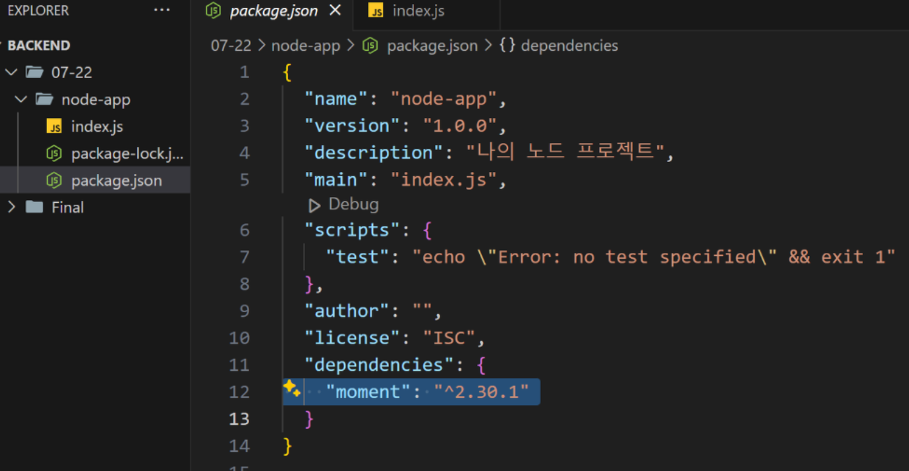Click the BACKEND workspace header

[38, 45]
